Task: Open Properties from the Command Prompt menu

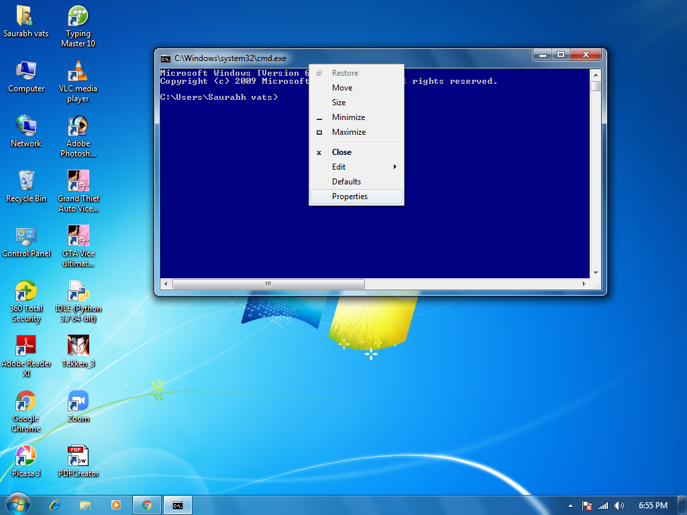Action: [x=350, y=196]
